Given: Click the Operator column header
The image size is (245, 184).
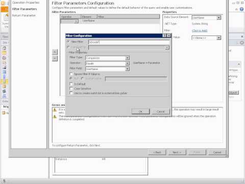Looking at the screenshot, I should [x=70, y=16].
